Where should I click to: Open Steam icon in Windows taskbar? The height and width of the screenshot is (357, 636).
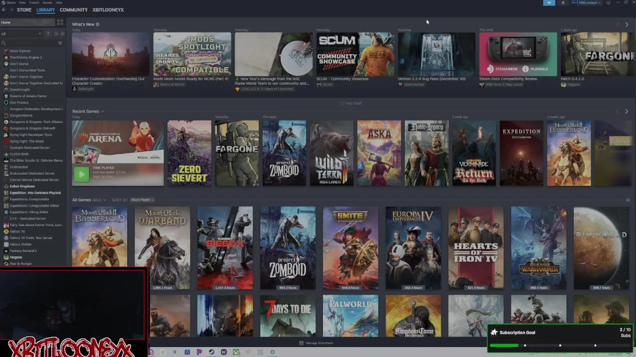[211, 352]
